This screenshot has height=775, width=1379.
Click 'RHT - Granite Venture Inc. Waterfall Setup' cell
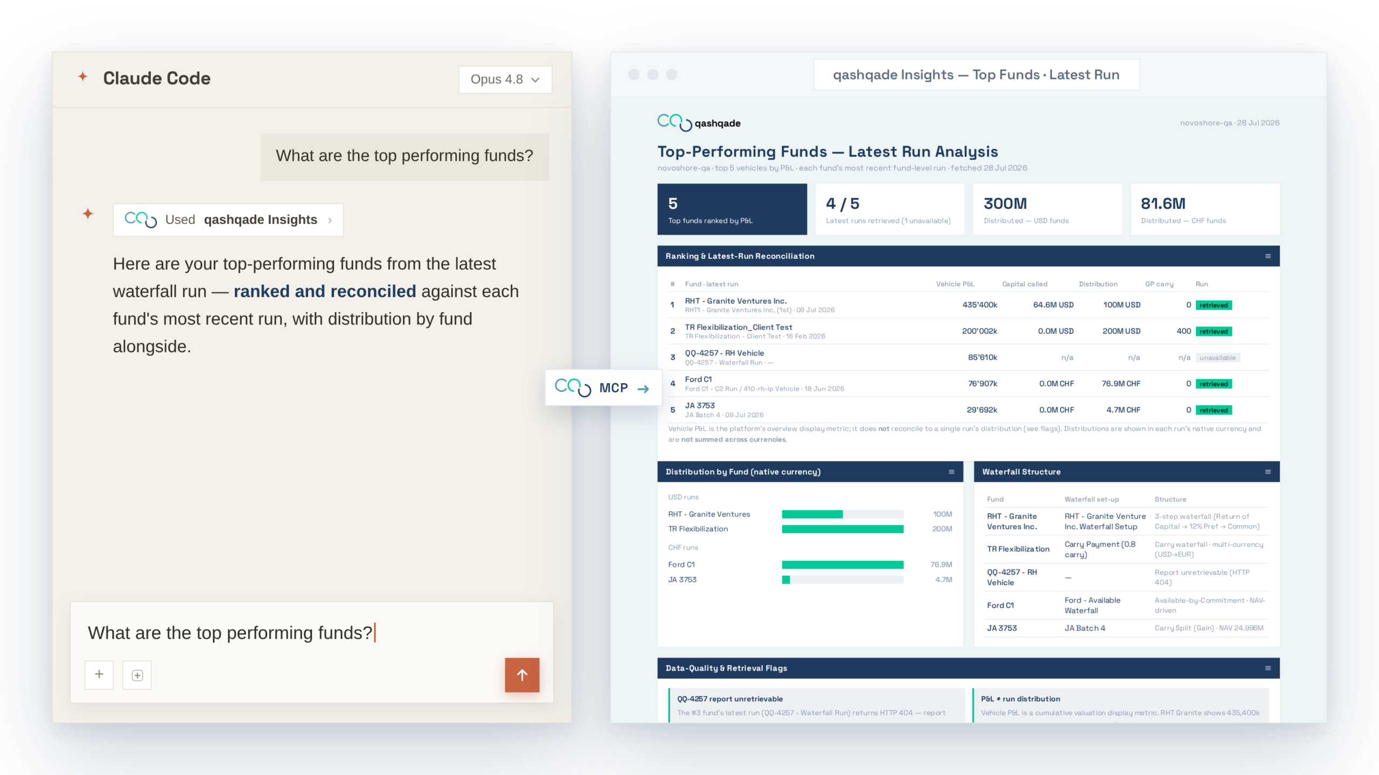tap(1105, 522)
